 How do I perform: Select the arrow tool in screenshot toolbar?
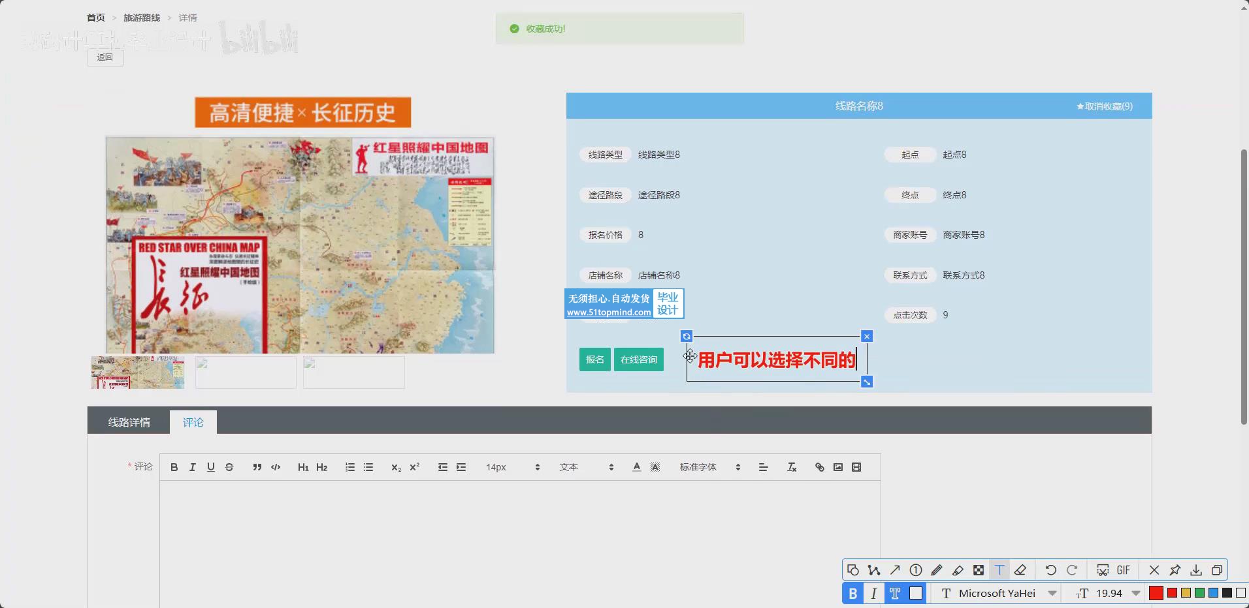click(895, 570)
